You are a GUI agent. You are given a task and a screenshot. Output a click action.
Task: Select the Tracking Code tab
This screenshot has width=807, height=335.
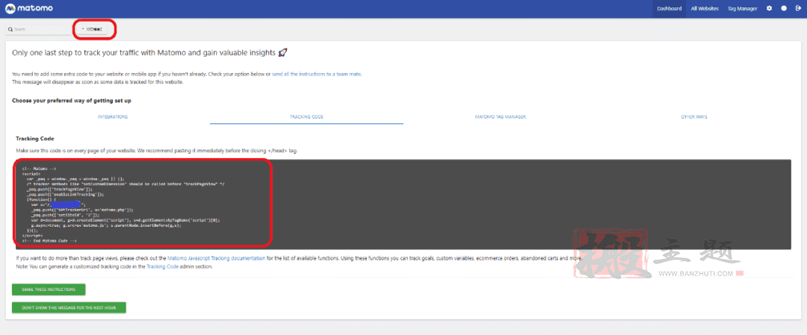tap(307, 116)
